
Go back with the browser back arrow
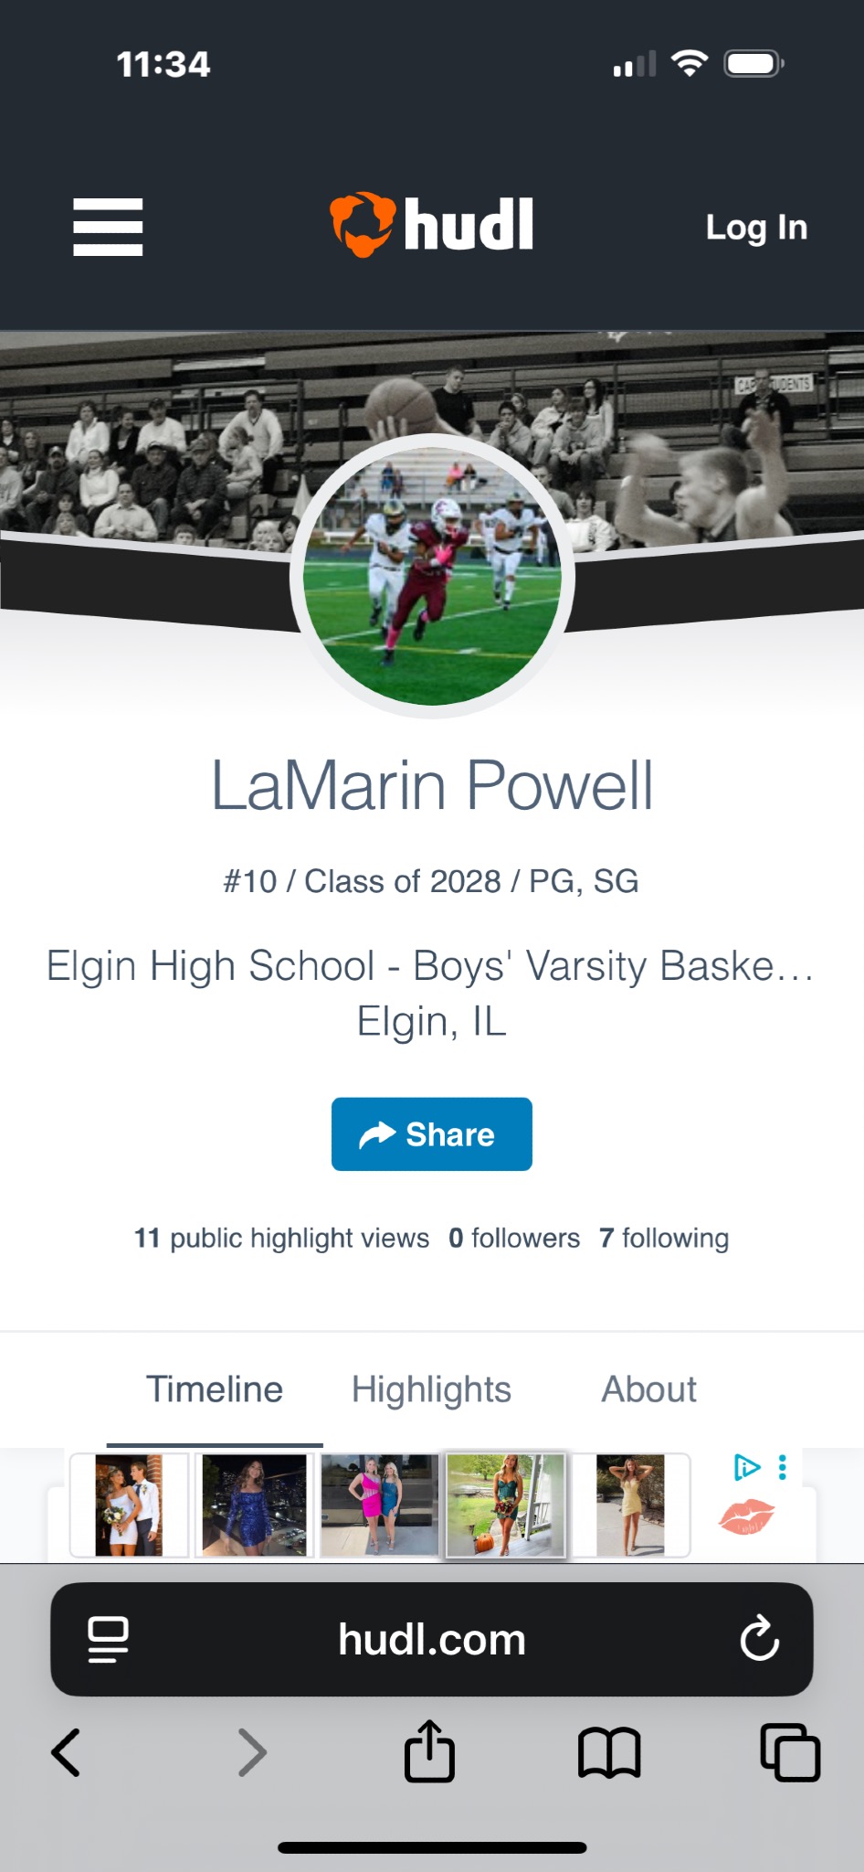point(66,1752)
